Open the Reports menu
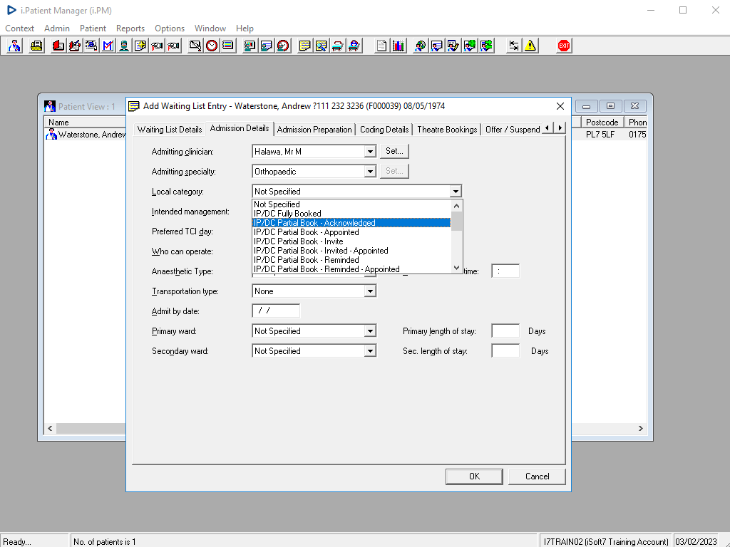Viewport: 730px width, 547px height. pyautogui.click(x=130, y=28)
